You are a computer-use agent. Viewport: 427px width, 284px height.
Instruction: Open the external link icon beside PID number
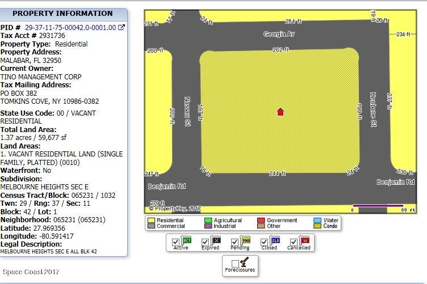(x=122, y=27)
